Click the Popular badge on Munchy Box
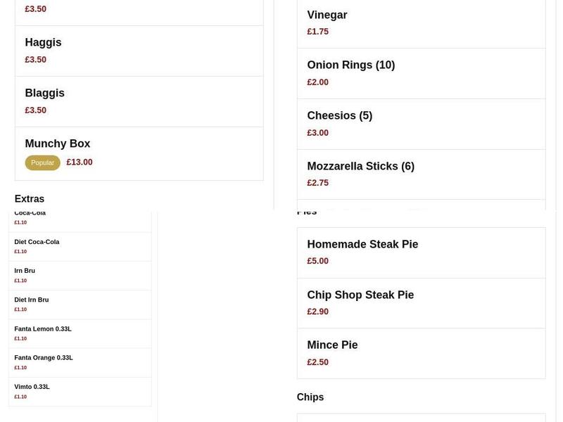This screenshot has height=422, width=563. pyautogui.click(x=42, y=162)
